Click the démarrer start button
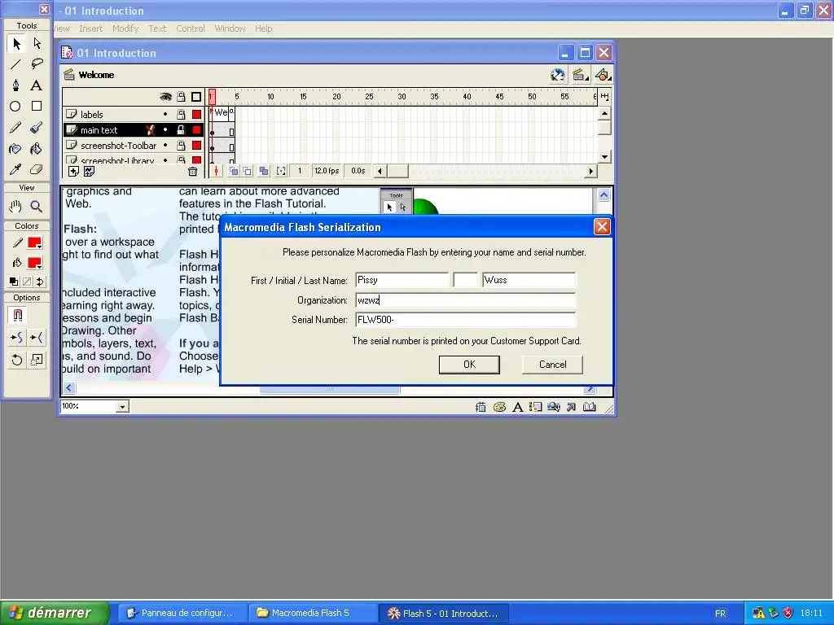The height and width of the screenshot is (625, 834). pos(55,613)
